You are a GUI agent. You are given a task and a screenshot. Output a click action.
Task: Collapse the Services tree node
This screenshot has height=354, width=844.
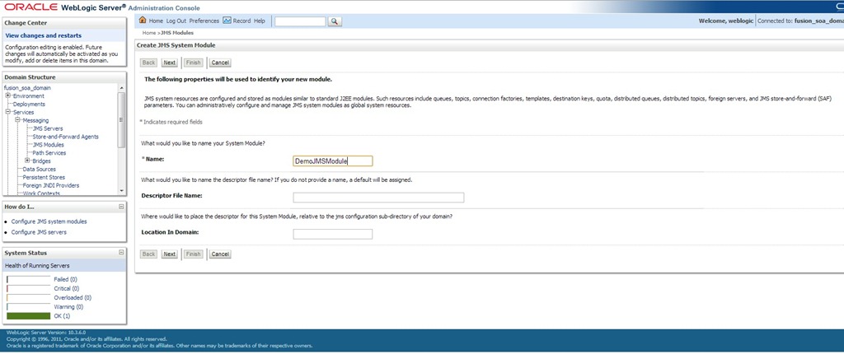click(7, 112)
